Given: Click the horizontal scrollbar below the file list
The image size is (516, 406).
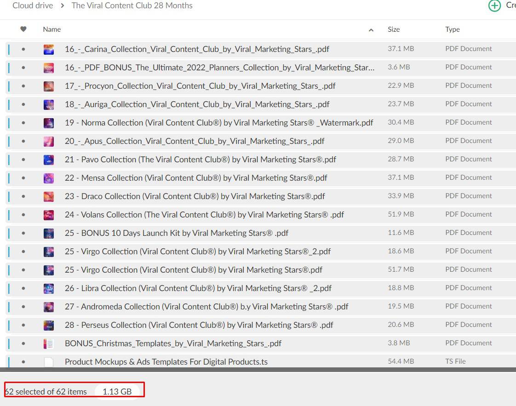Looking at the screenshot, I should tap(258, 369).
